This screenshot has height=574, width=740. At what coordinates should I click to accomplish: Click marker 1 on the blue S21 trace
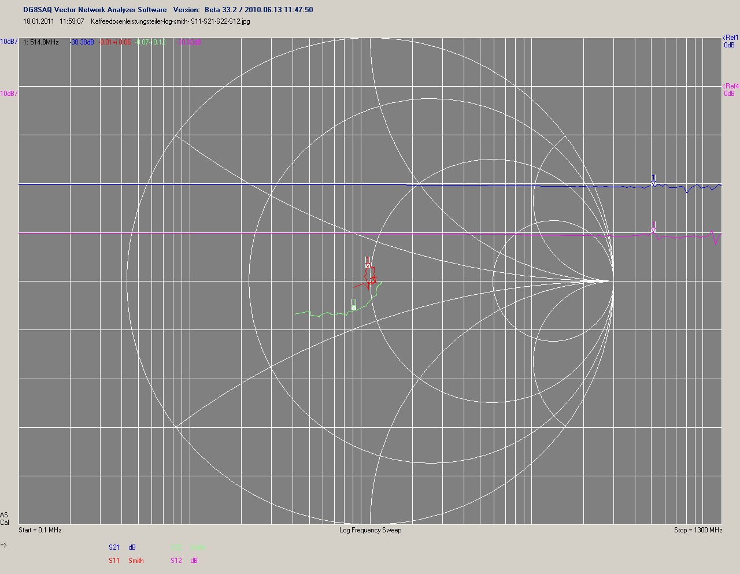[653, 181]
